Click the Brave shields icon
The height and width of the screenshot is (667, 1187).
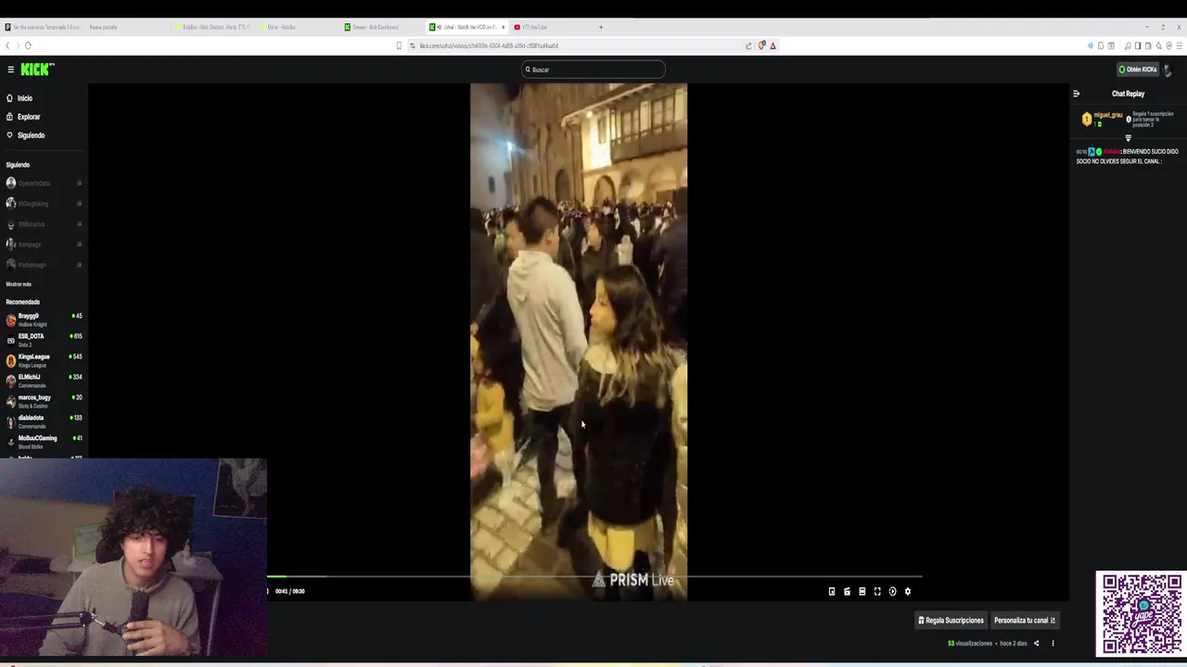click(761, 45)
